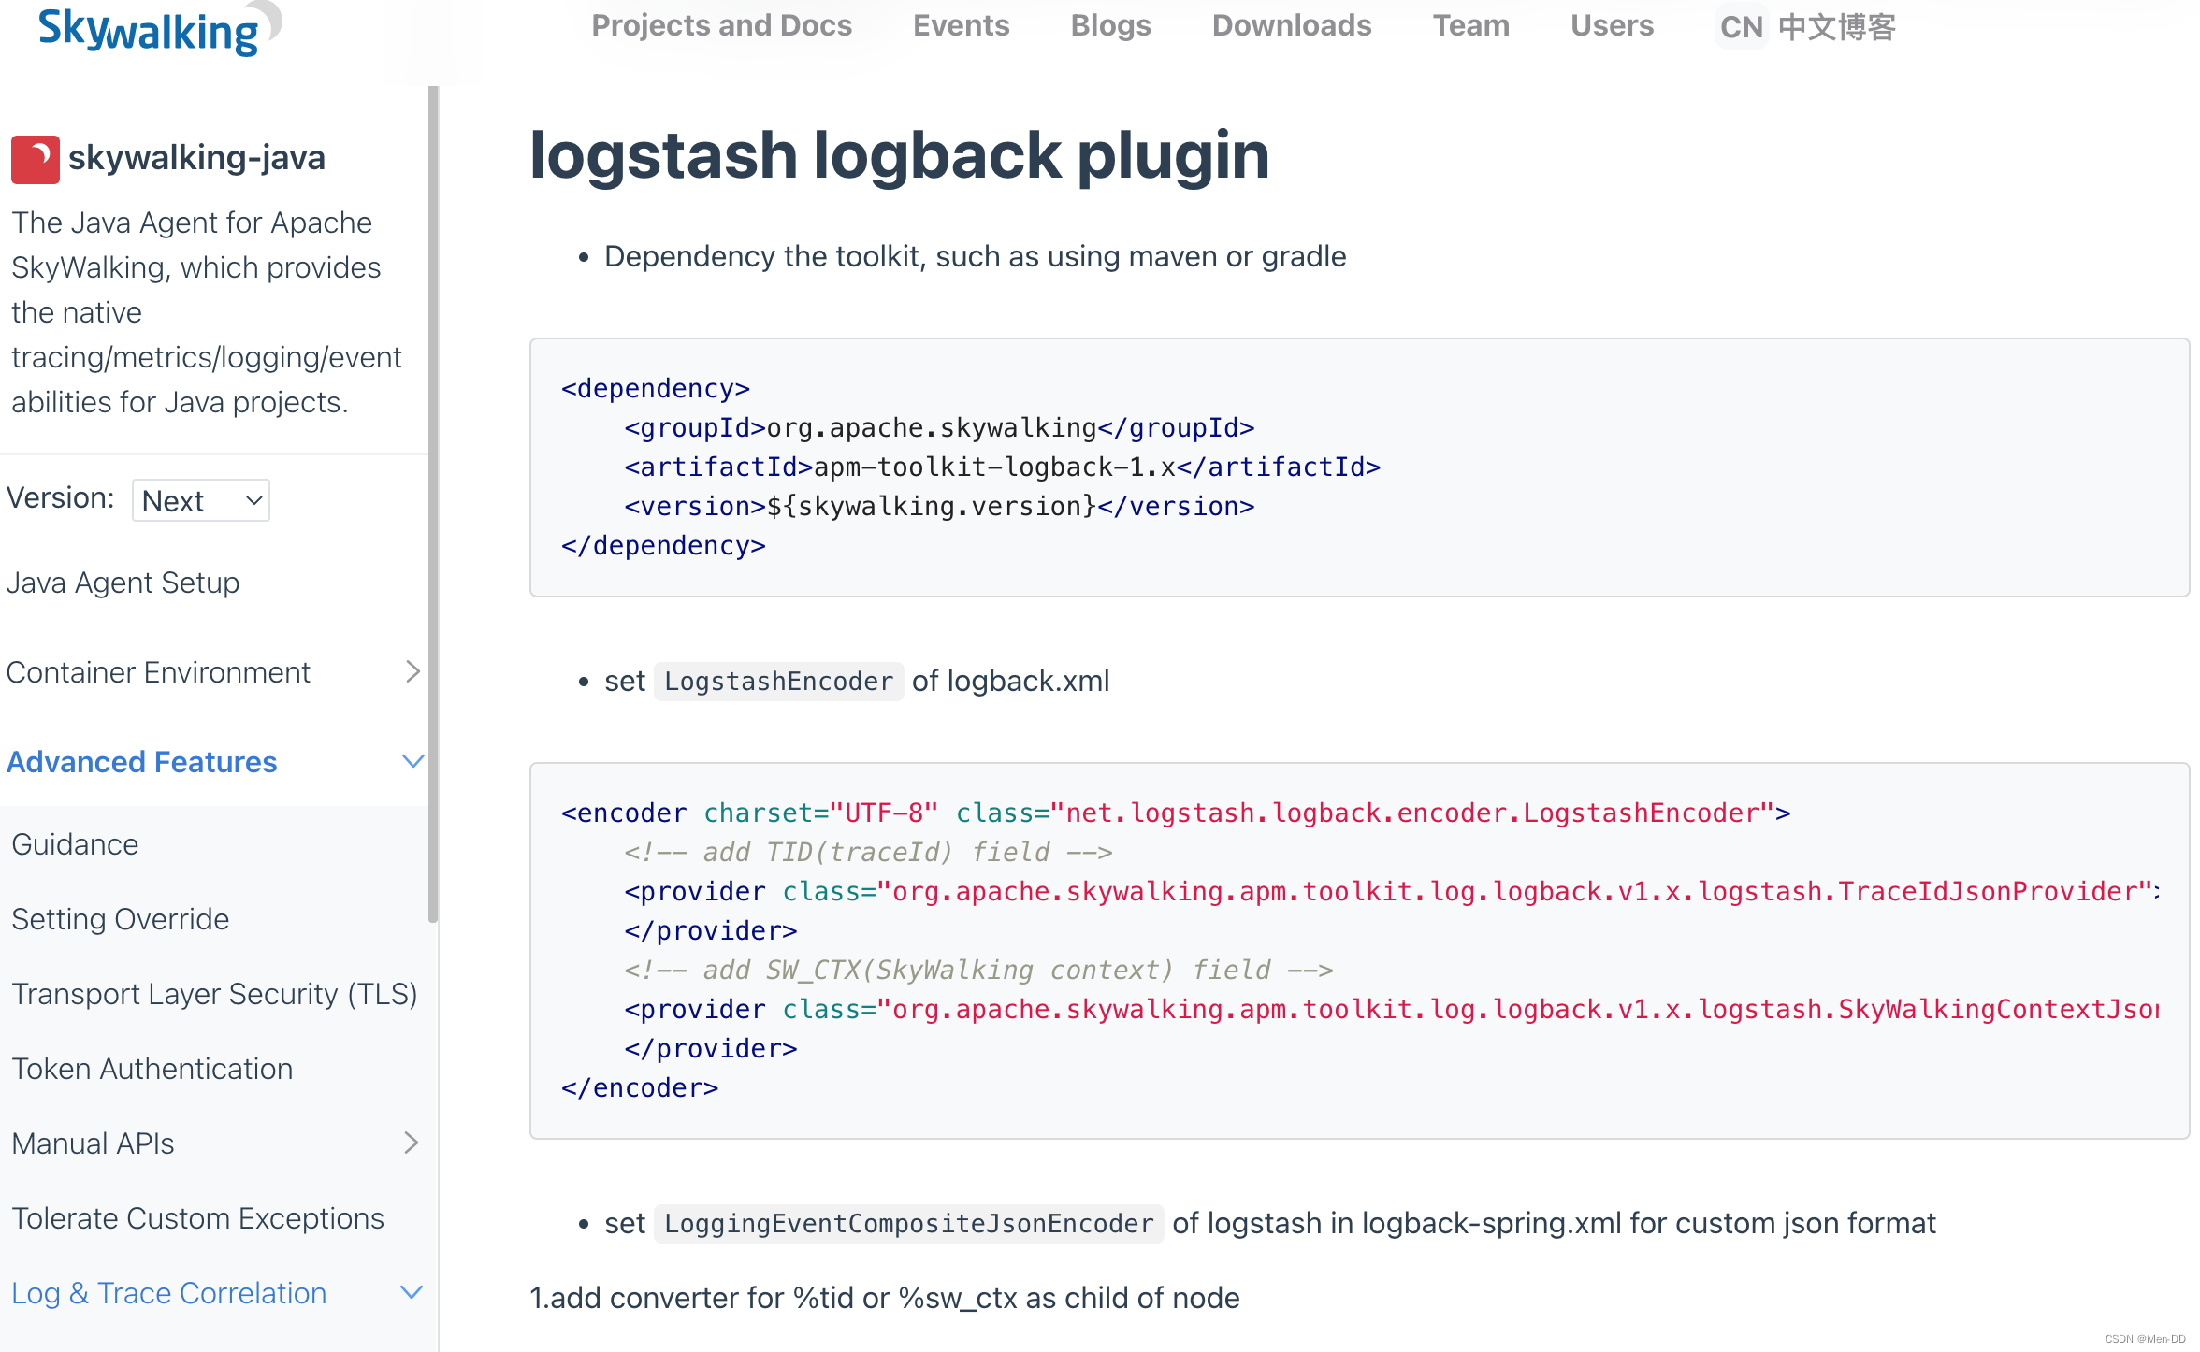Screen dimensions: 2200x1352
Task: Open the Events page
Action: [961, 25]
